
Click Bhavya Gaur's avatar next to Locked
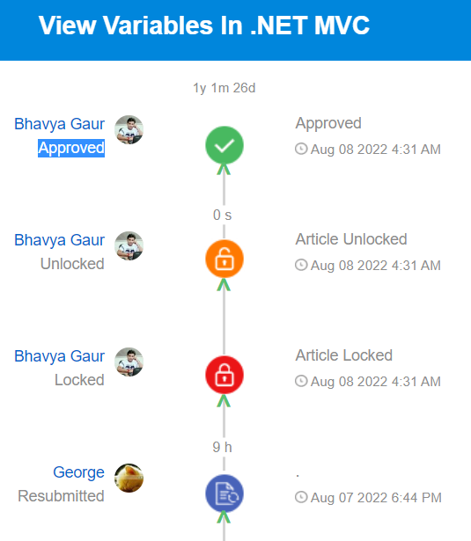[129, 362]
